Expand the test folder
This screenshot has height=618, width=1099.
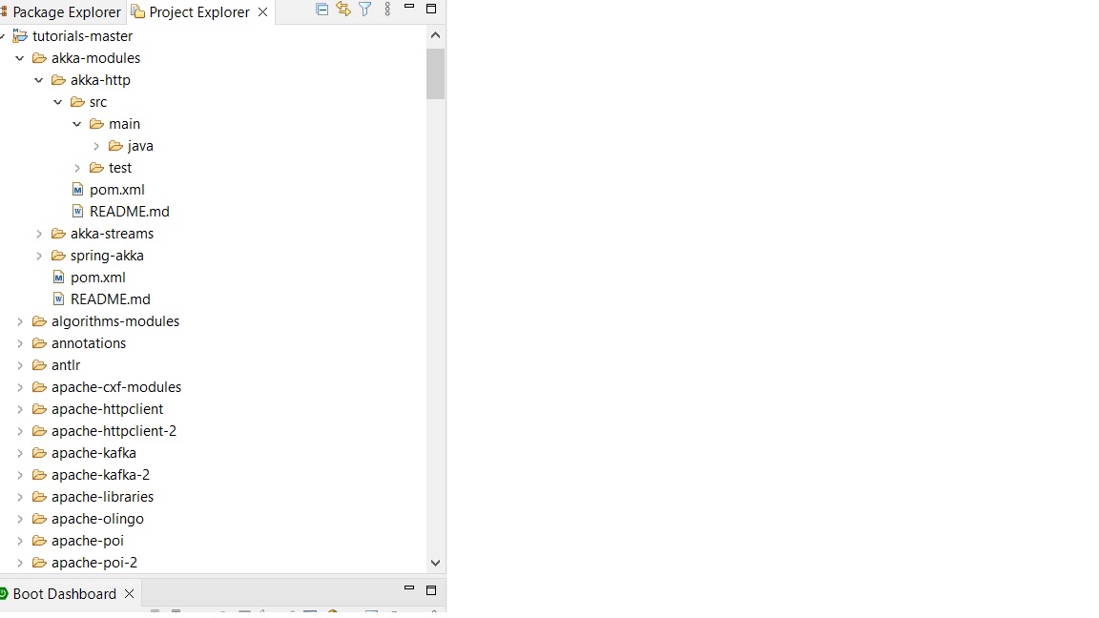[x=77, y=168]
